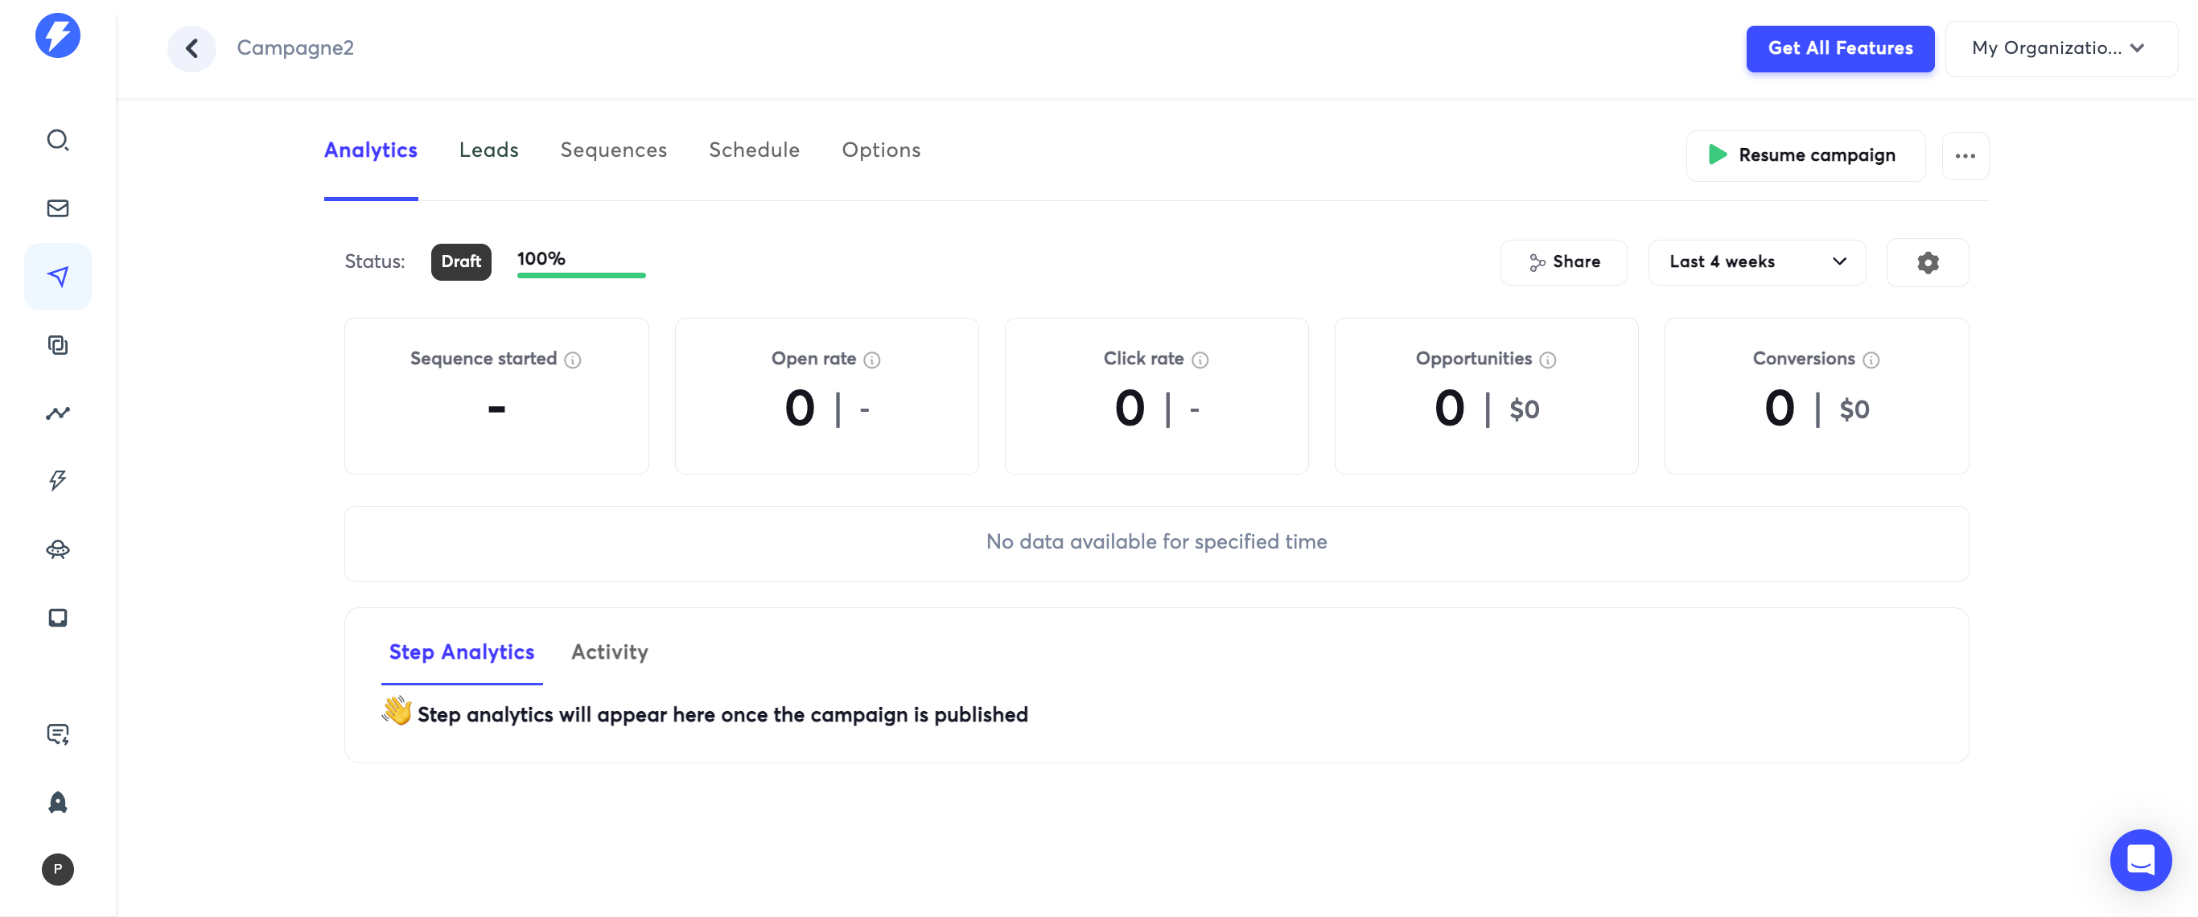Open the inbox tray sidebar icon

point(58,618)
